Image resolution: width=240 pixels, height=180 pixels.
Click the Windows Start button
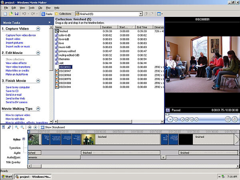[x=7, y=177]
